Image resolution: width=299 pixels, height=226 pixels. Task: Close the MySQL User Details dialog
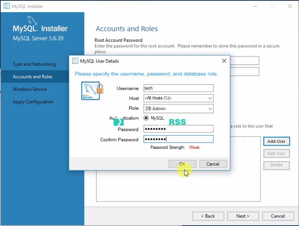(224, 61)
